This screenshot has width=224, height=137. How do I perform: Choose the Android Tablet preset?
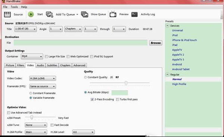[181, 69]
